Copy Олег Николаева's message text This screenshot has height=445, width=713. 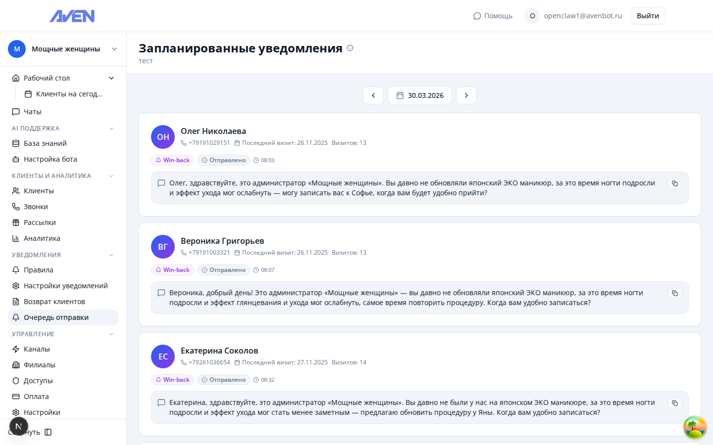coord(675,183)
